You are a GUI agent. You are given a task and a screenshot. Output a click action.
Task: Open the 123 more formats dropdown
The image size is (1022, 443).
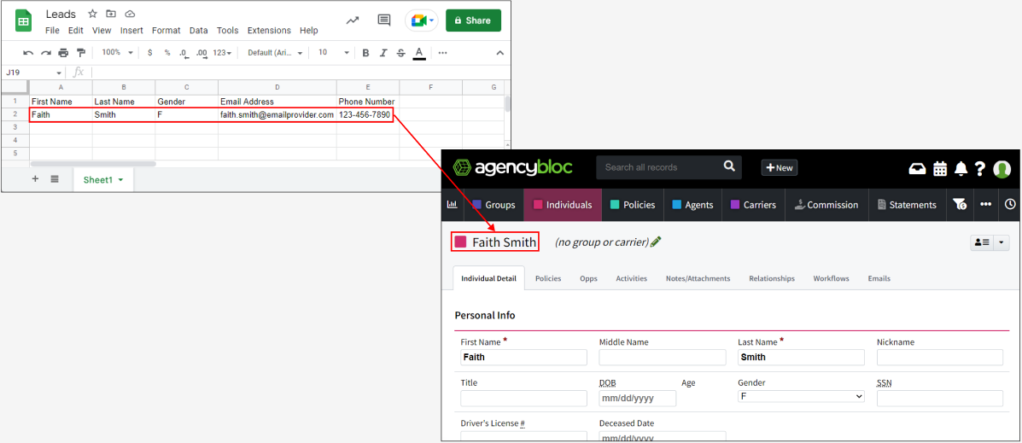[222, 53]
